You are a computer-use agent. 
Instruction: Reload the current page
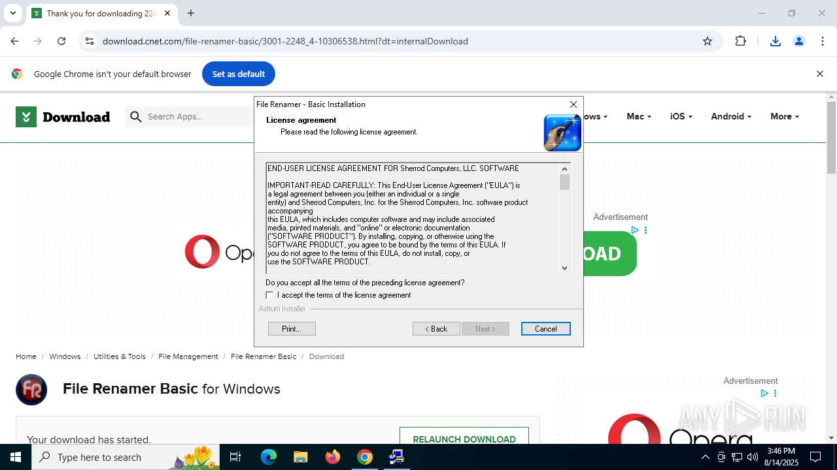(x=61, y=41)
